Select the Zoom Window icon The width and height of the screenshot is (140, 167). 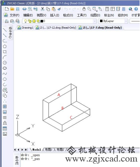[x=95, y=9]
